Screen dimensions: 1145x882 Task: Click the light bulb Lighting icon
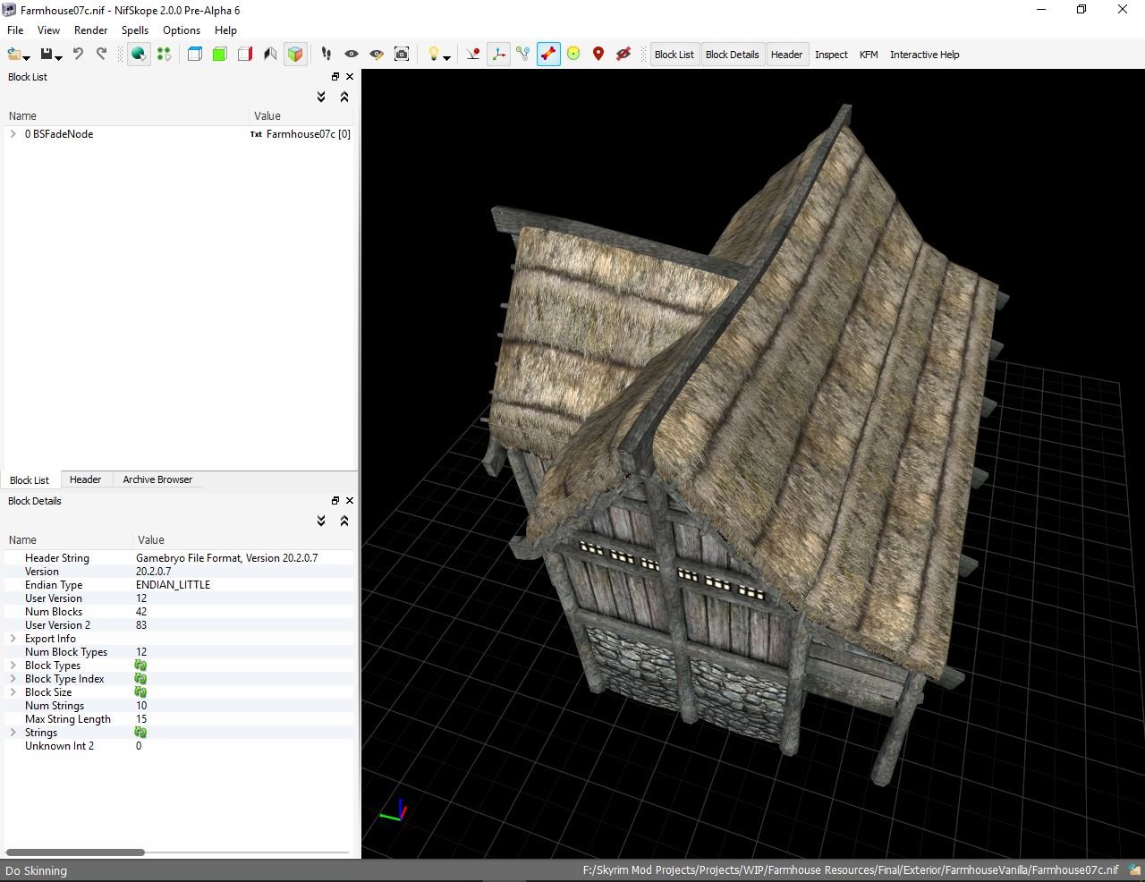click(434, 55)
